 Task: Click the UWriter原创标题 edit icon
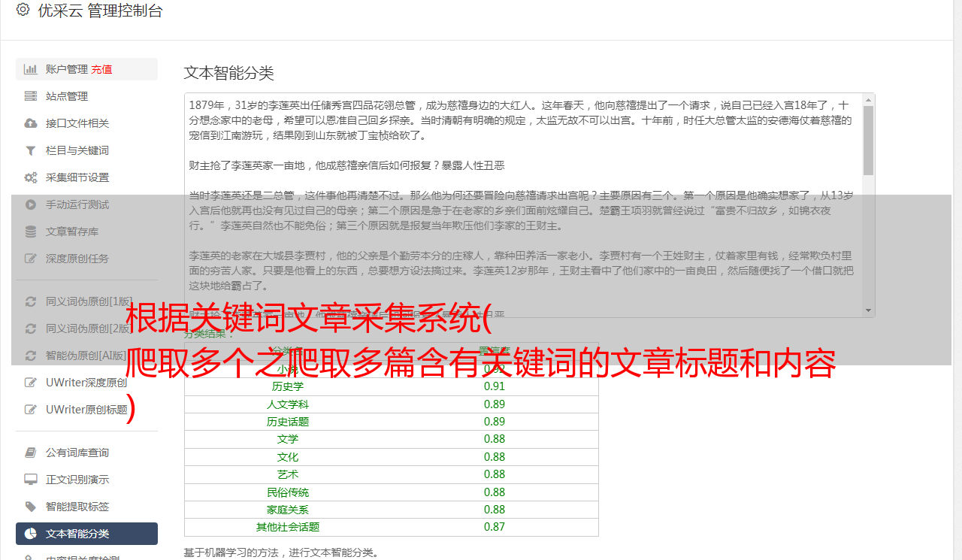(x=31, y=410)
